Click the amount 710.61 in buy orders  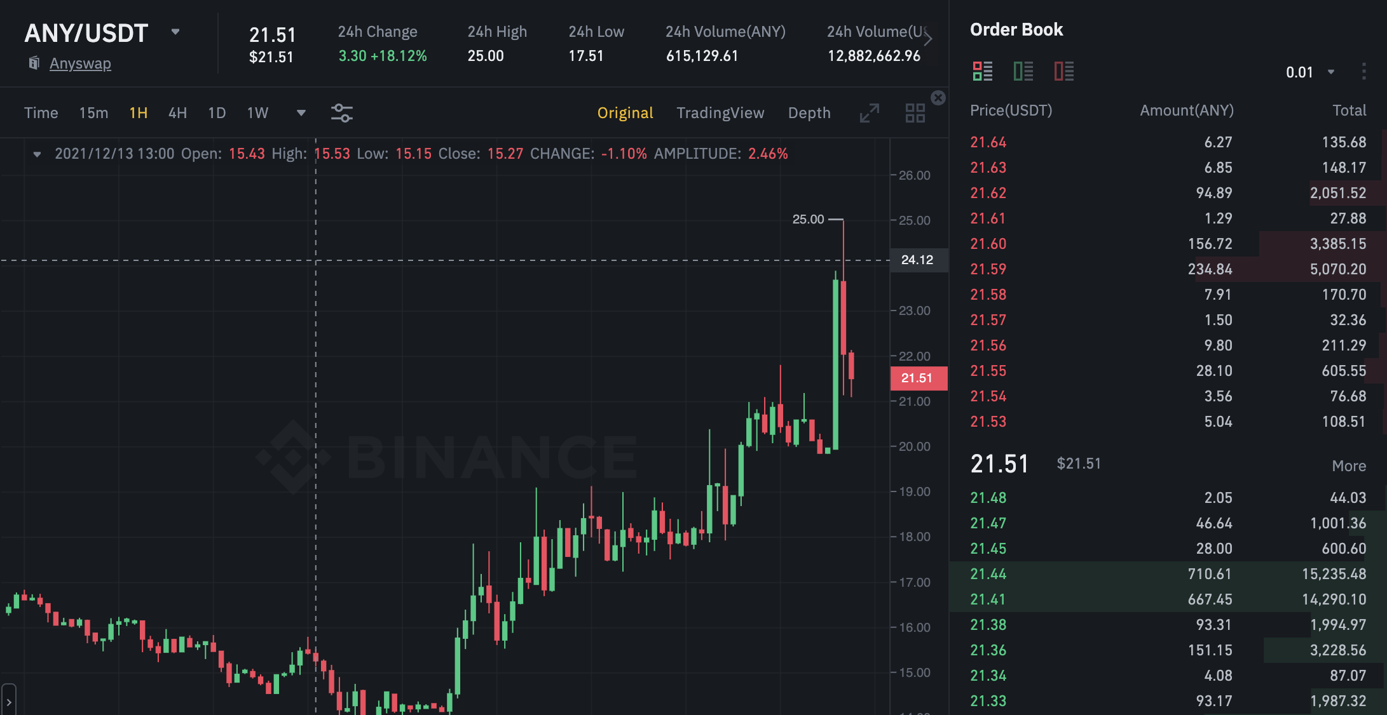coord(1210,574)
